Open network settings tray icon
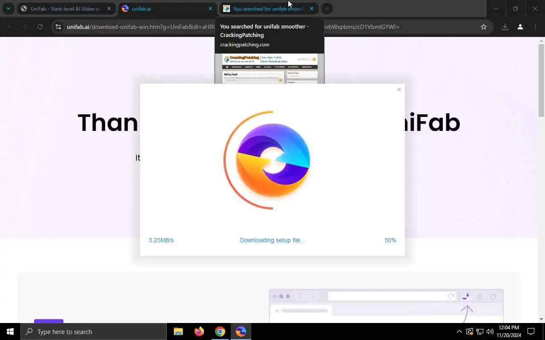 pos(480,331)
